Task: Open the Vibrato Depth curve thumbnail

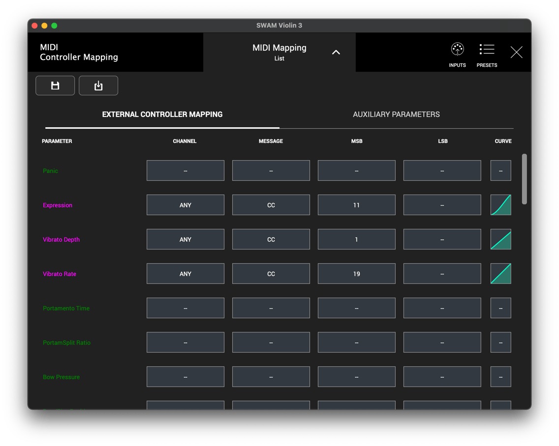Action: (500, 239)
